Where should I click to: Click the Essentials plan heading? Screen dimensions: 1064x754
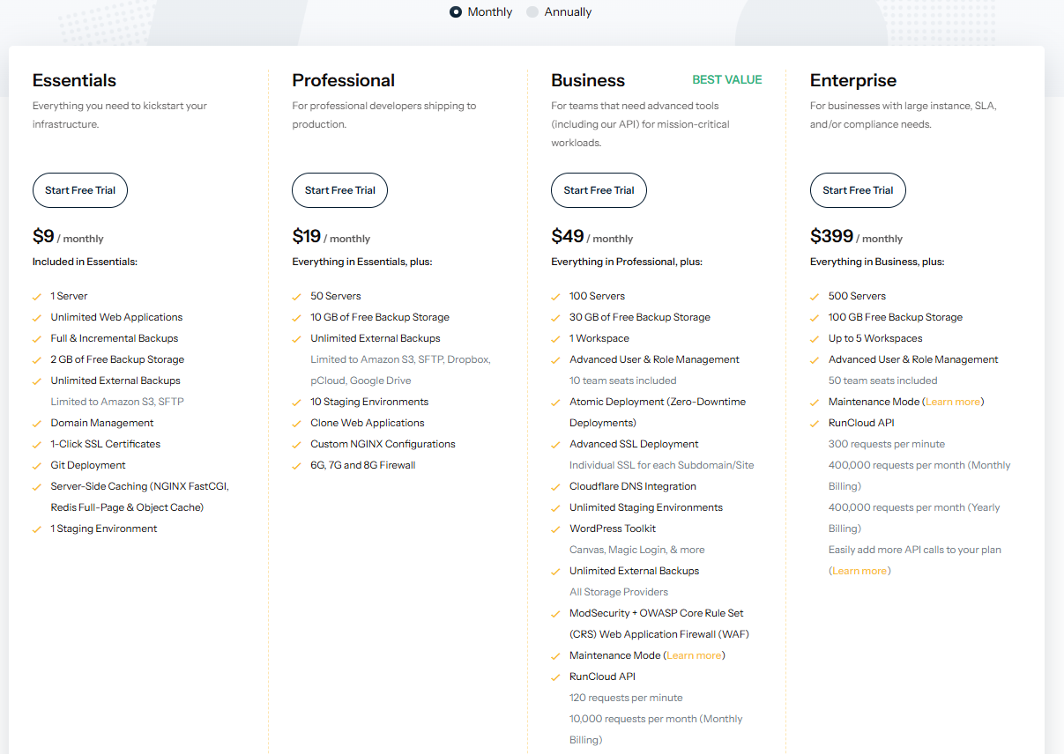click(74, 80)
